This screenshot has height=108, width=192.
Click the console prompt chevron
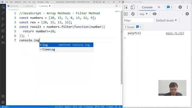[x=125, y=38]
